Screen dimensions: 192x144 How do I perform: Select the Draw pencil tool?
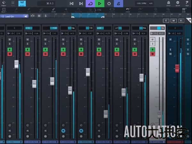[x=53, y=10]
